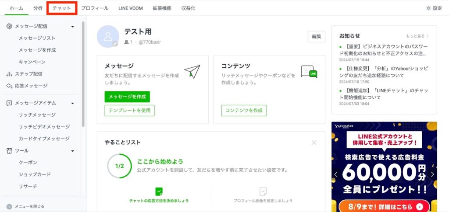Collapse the メッセージアイテム section

[x=72, y=103]
